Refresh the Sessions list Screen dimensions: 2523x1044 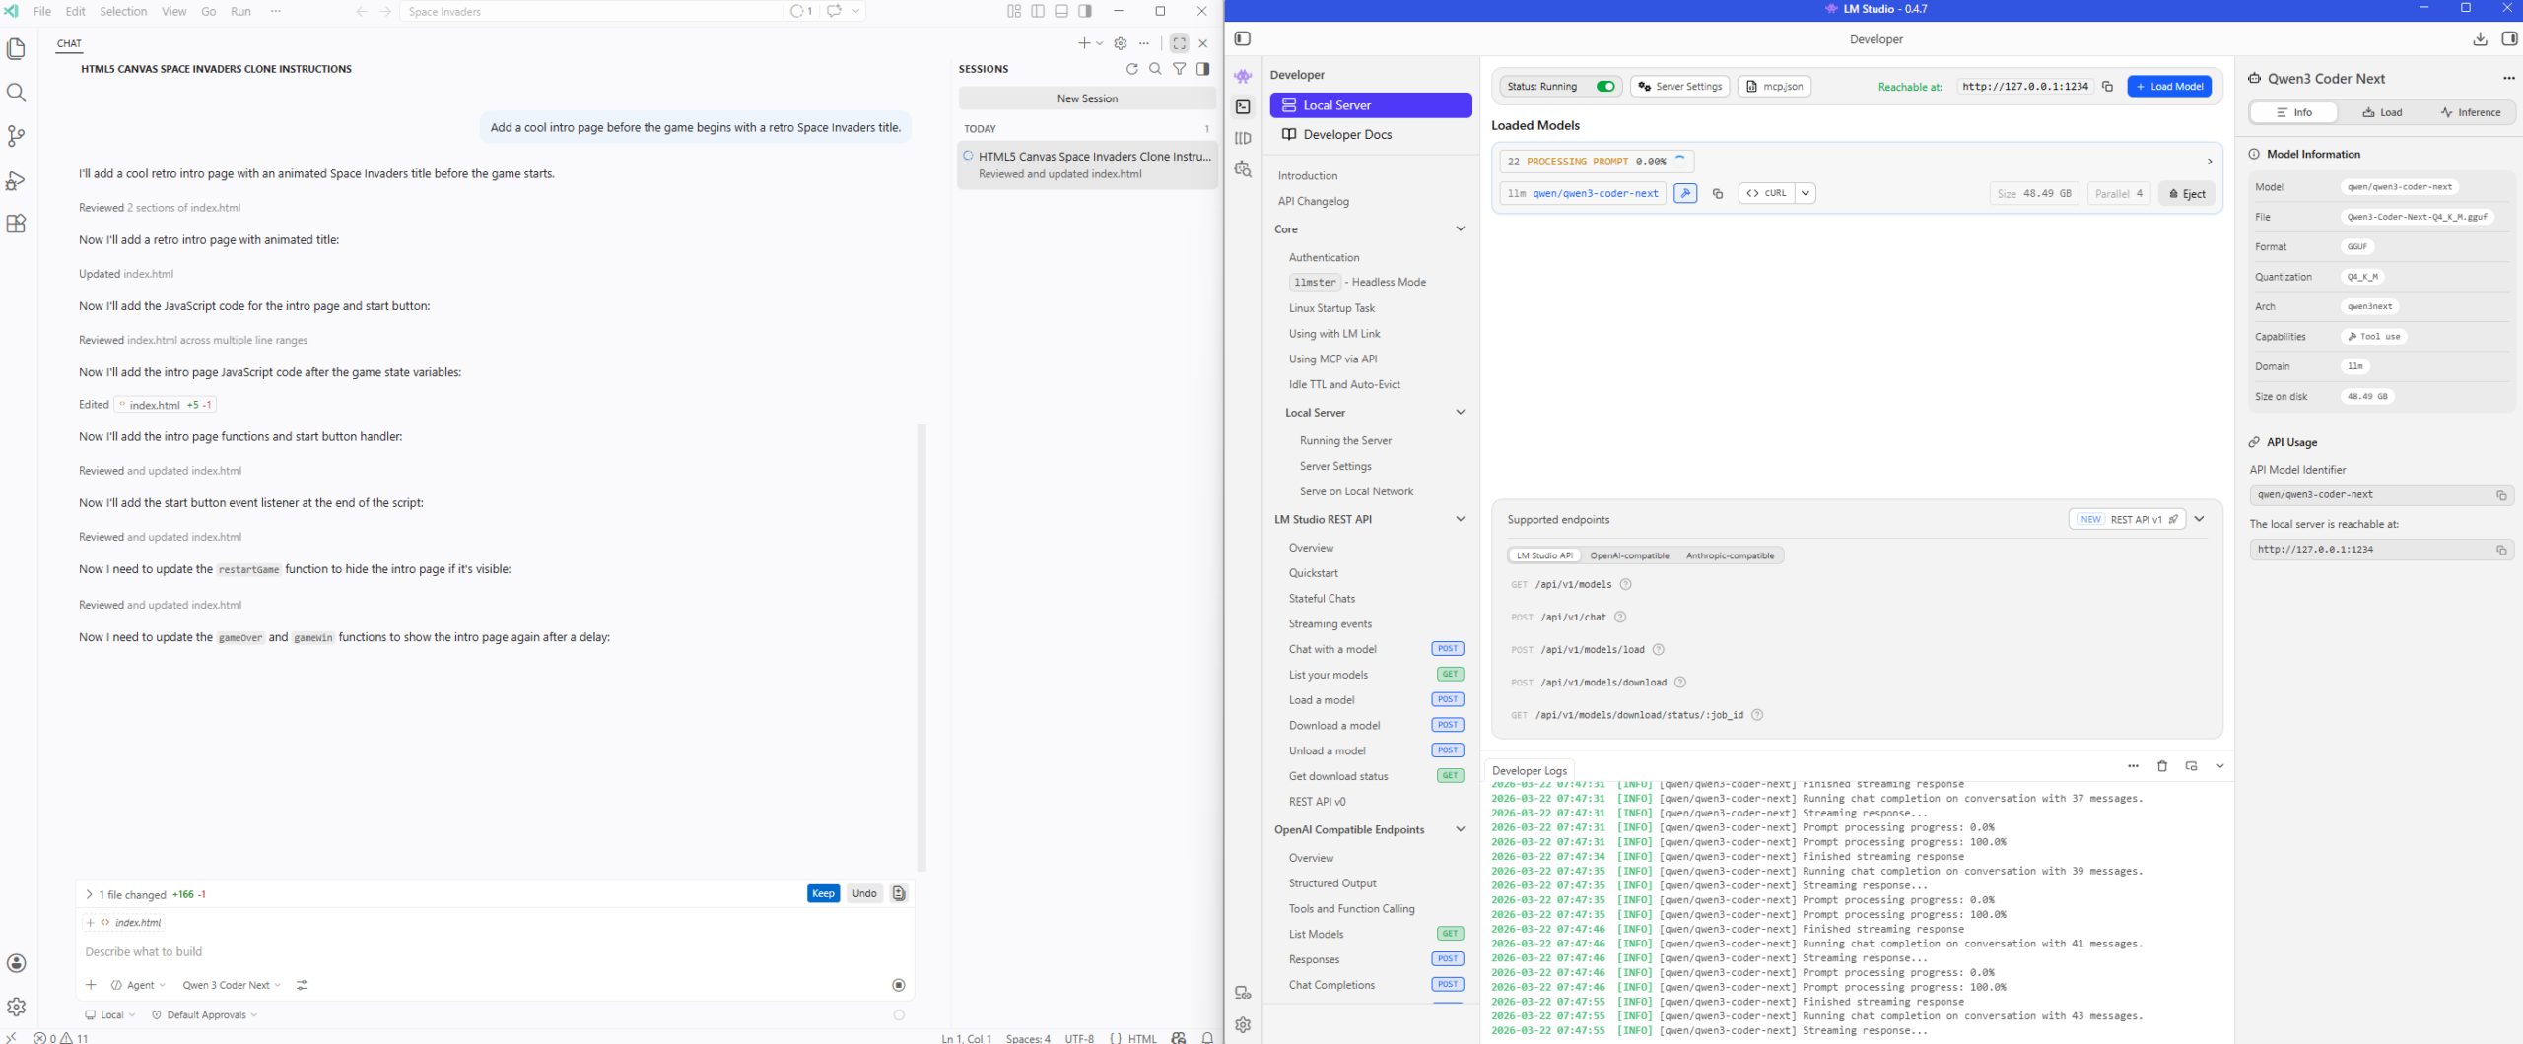1131,69
